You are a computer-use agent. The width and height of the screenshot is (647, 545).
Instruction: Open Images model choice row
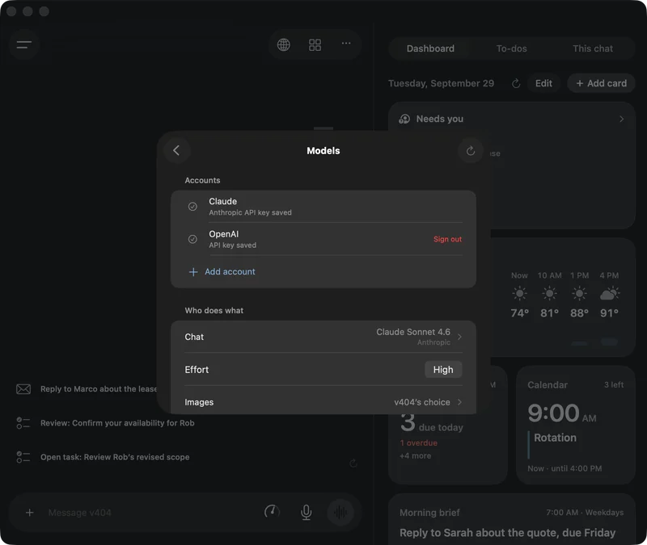(x=323, y=402)
